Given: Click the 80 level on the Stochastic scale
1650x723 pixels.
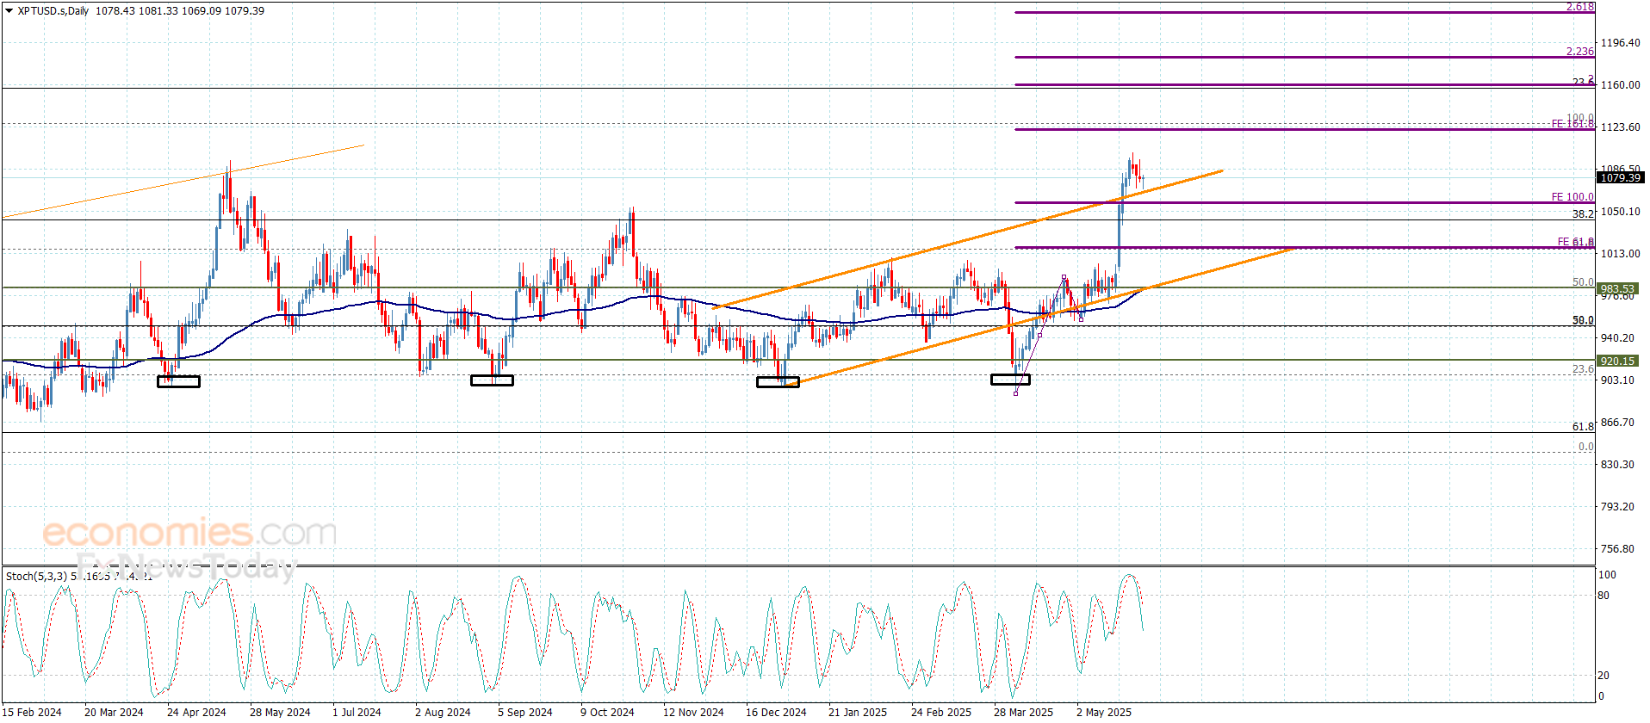Looking at the screenshot, I should [x=1603, y=596].
